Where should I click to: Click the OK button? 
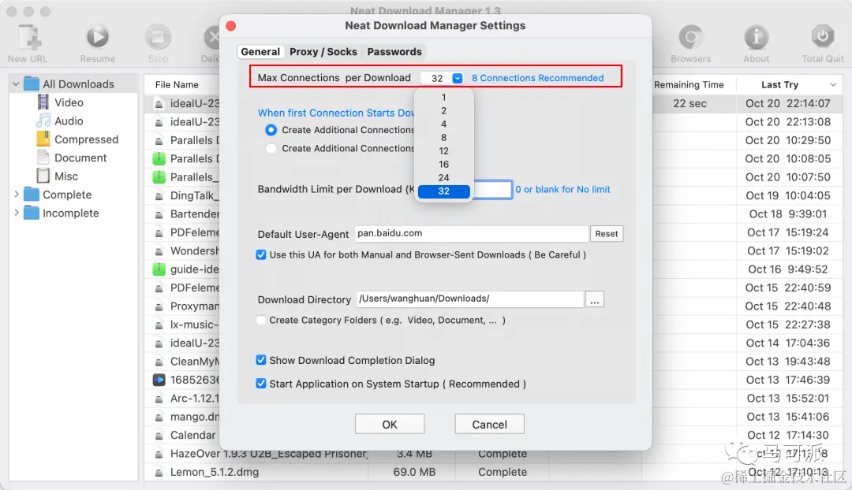point(390,425)
